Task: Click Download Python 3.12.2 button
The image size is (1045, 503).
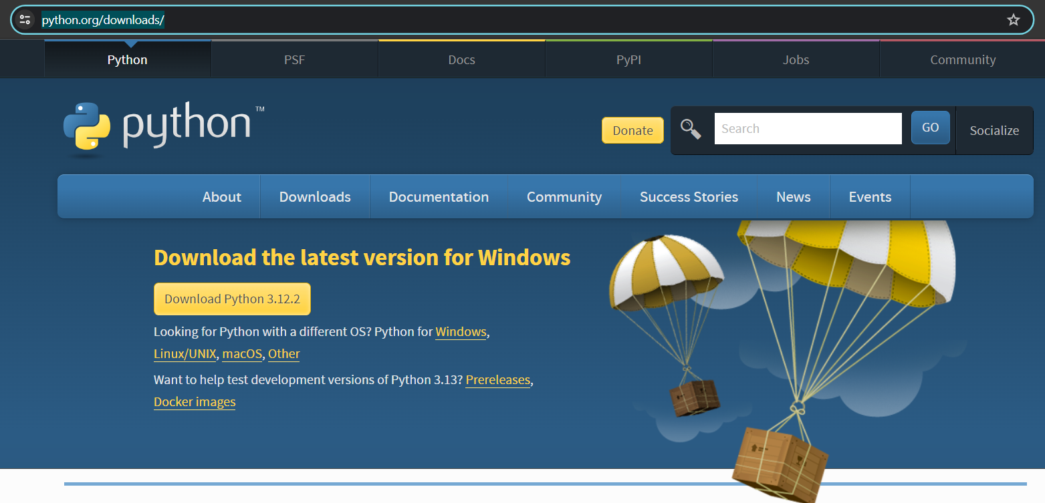Action: coord(232,299)
